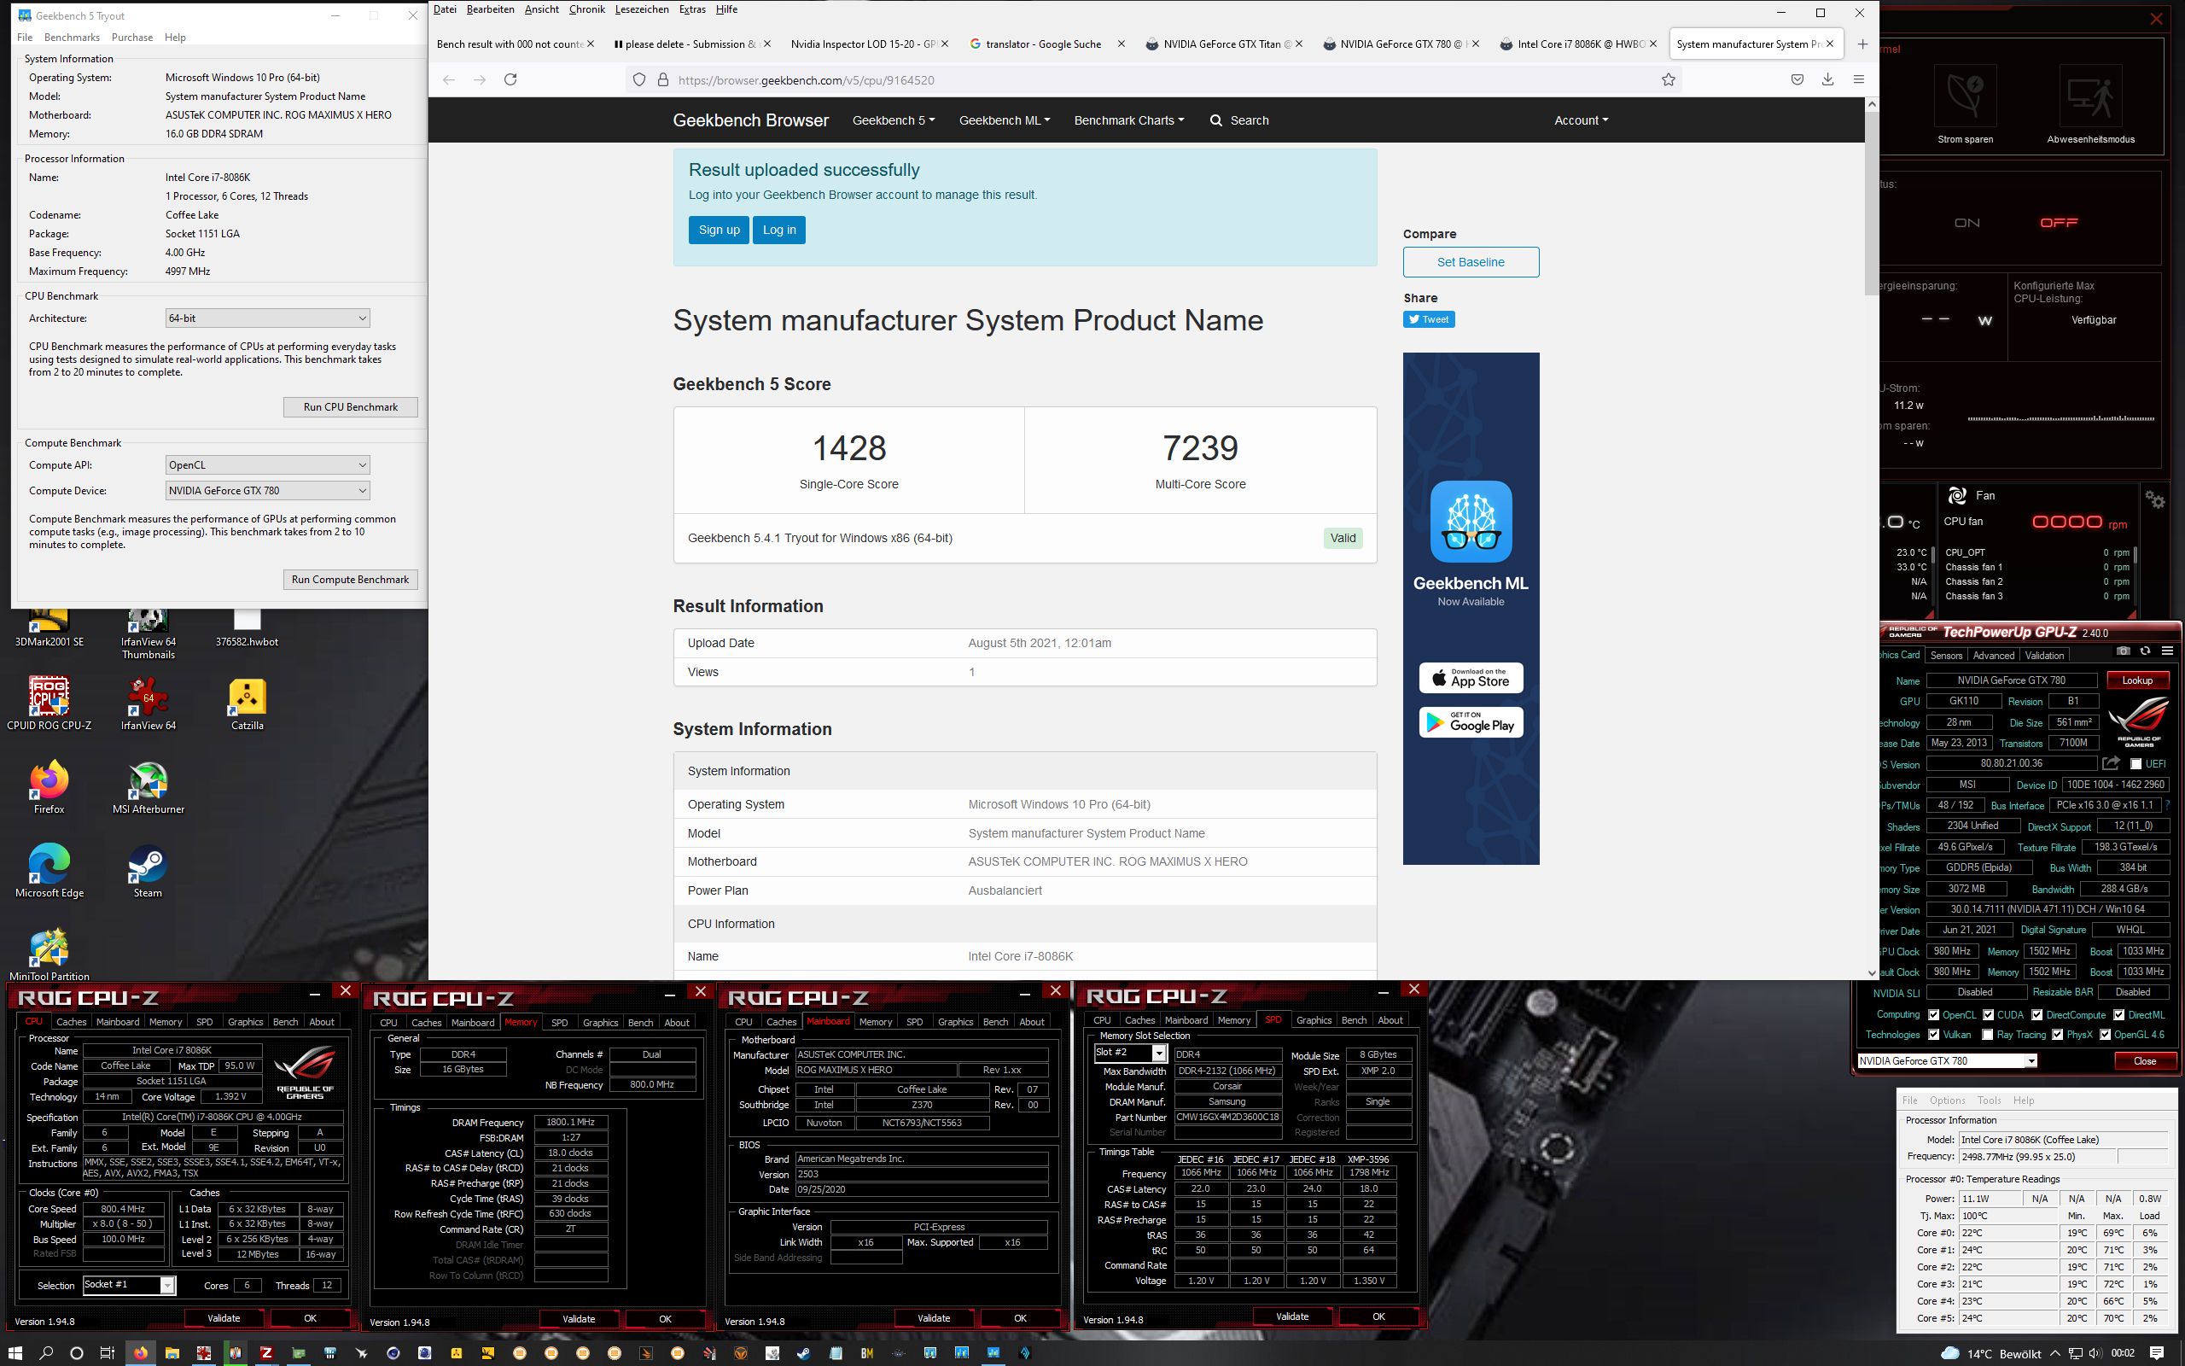Click Sign up button
This screenshot has height=1366, width=2185.
click(719, 230)
